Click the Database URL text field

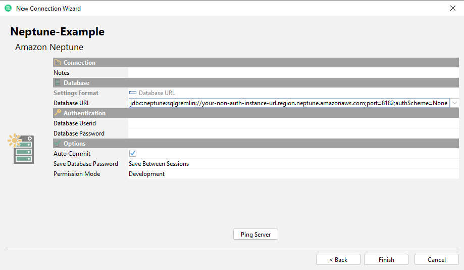(x=289, y=103)
